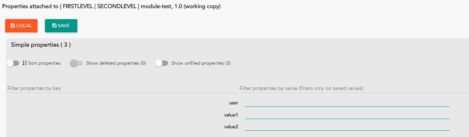Focus the value2 property input field

tap(347, 127)
